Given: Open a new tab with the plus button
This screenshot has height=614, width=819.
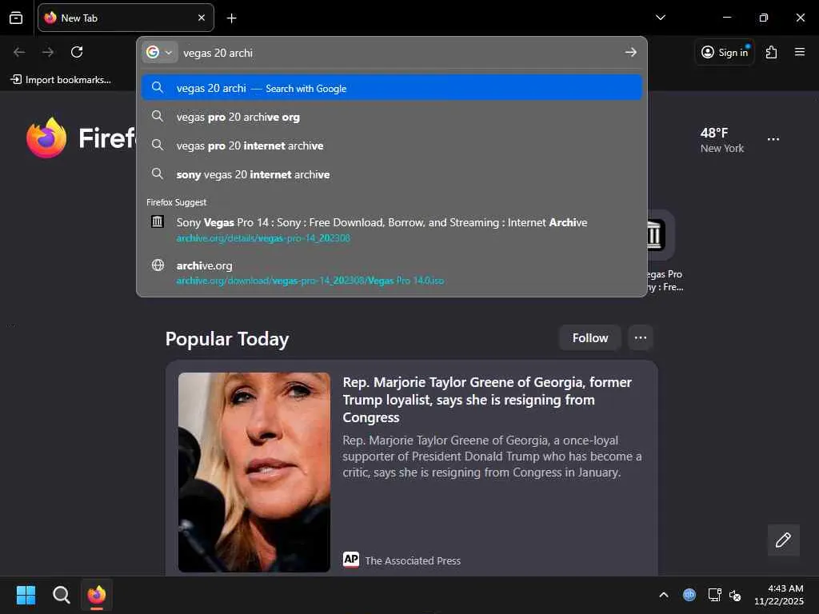Looking at the screenshot, I should [231, 18].
